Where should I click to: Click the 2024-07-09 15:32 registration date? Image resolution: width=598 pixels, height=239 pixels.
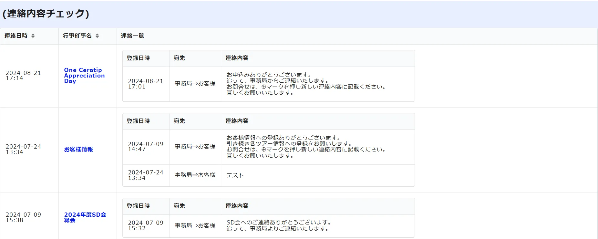(x=146, y=225)
